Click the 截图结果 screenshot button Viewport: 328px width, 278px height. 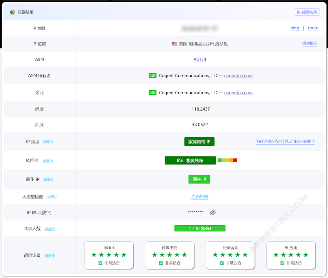307,12
